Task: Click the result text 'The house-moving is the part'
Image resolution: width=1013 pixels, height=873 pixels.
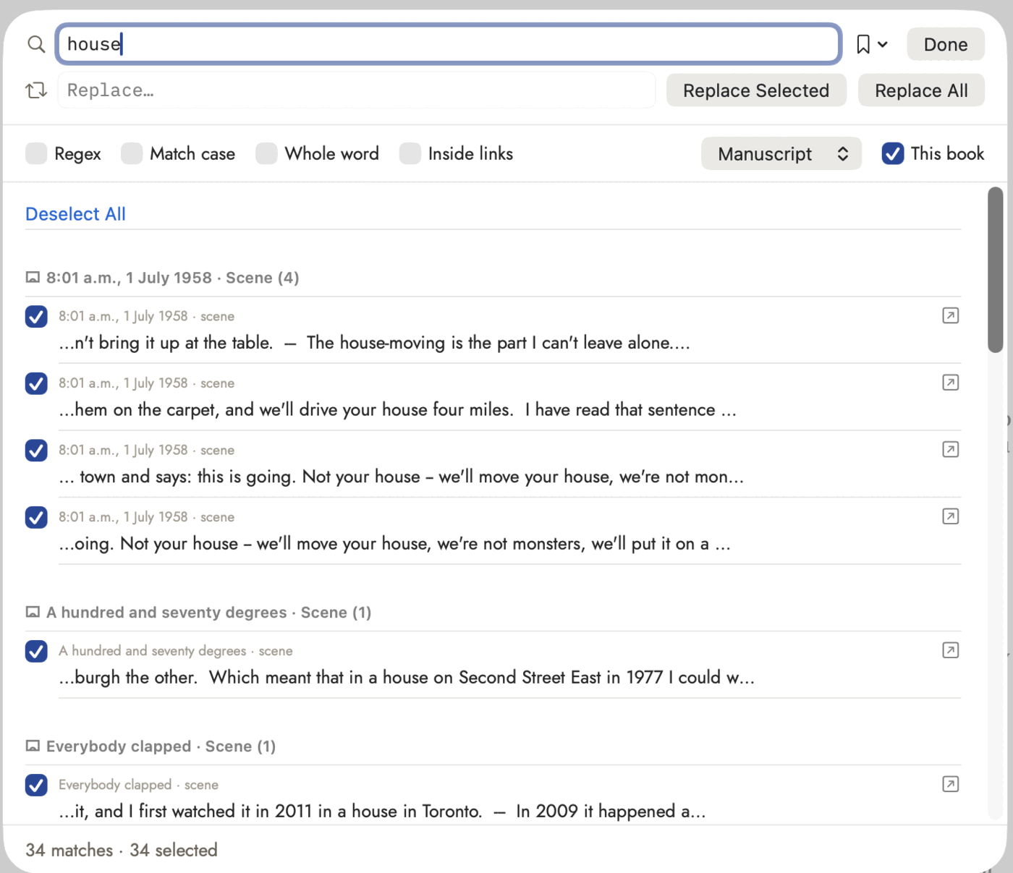Action: click(x=416, y=343)
